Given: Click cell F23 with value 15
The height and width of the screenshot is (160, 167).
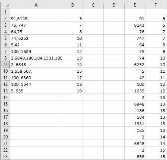Looking at the screenshot, I should pyautogui.click(x=156, y=157).
